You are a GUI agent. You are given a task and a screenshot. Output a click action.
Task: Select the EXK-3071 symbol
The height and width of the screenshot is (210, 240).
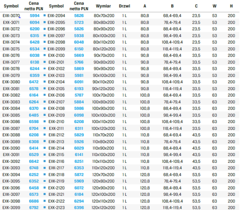pyautogui.click(x=11, y=22)
